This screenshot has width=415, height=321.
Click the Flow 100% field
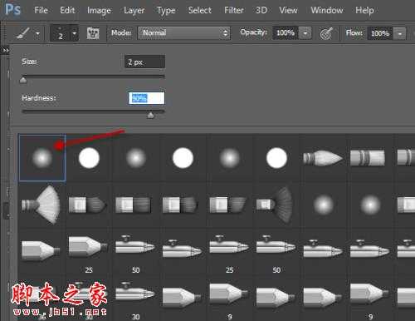379,33
